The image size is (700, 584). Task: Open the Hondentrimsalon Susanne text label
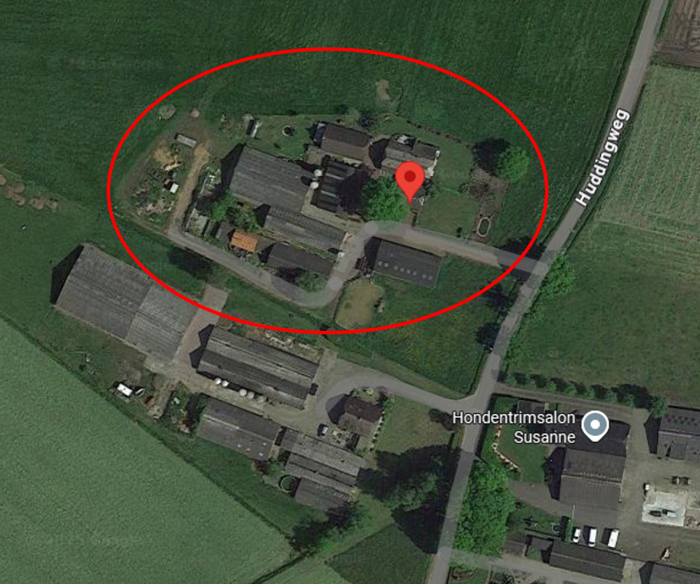[x=514, y=427]
